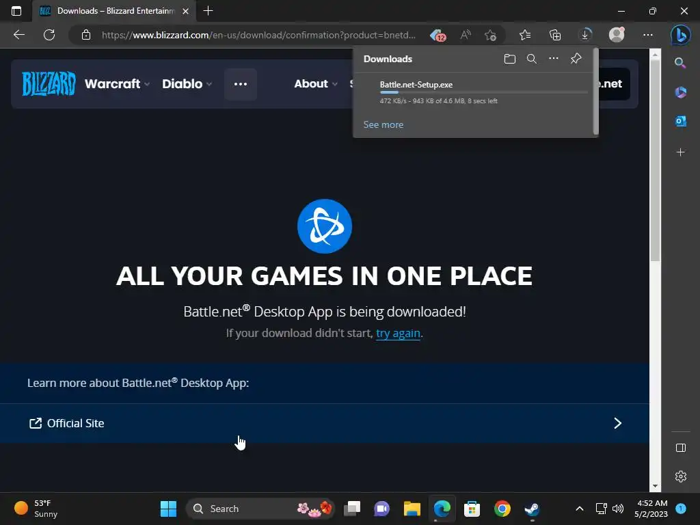
Task: Open Edge Settings and more menu
Action: [x=648, y=35]
